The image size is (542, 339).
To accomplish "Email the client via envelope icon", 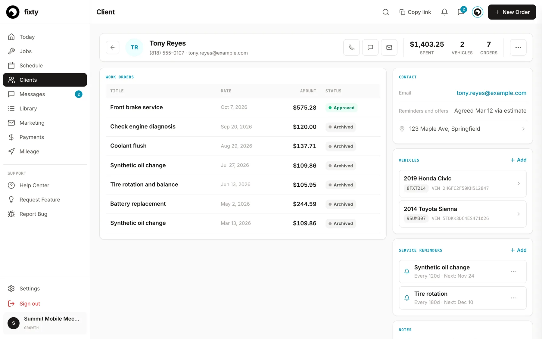I will pos(389,48).
